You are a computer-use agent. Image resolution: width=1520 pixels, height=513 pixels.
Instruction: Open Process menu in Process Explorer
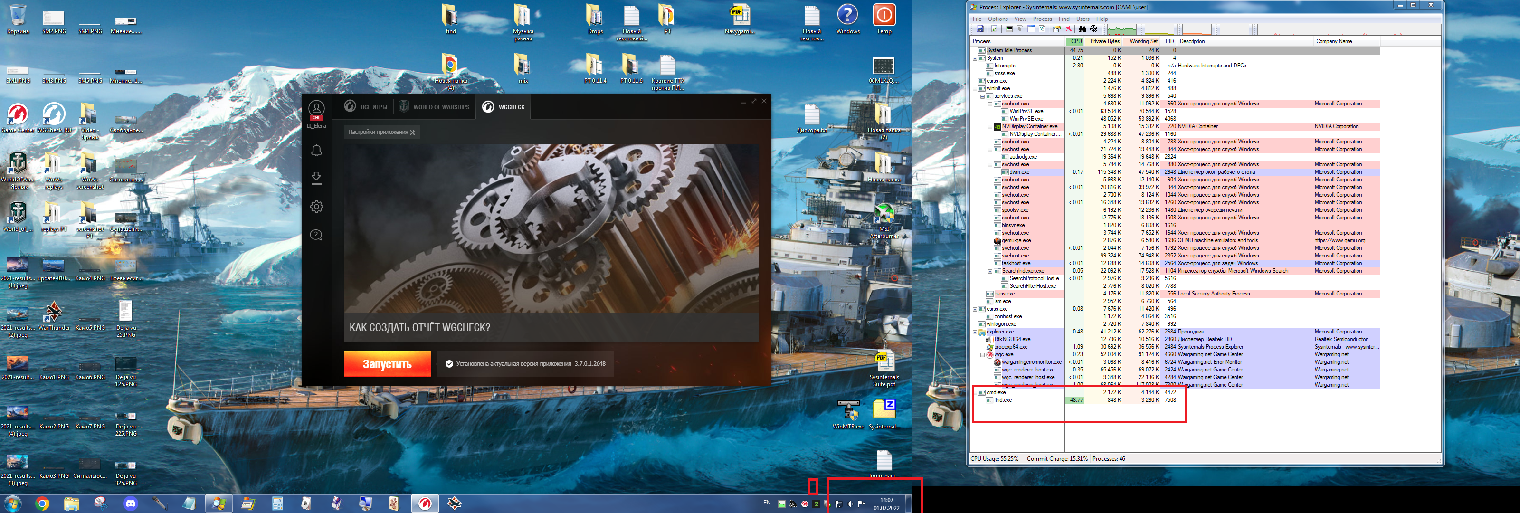point(1043,19)
